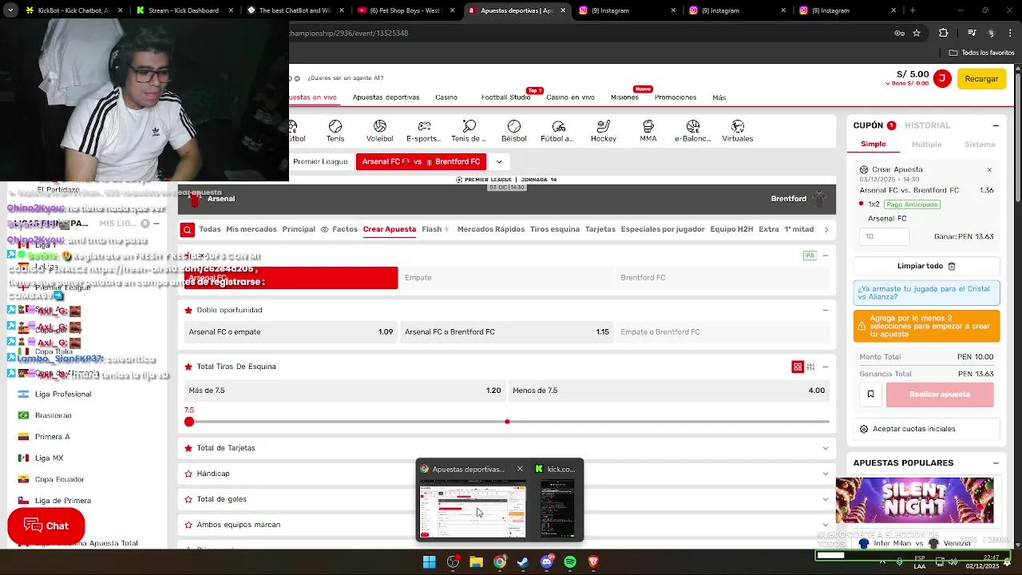
Task: Open the Apuestas deportivas nav item
Action: [386, 97]
